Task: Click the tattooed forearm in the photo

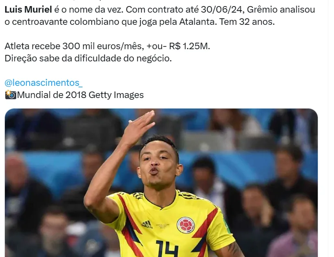Action: coord(235,250)
